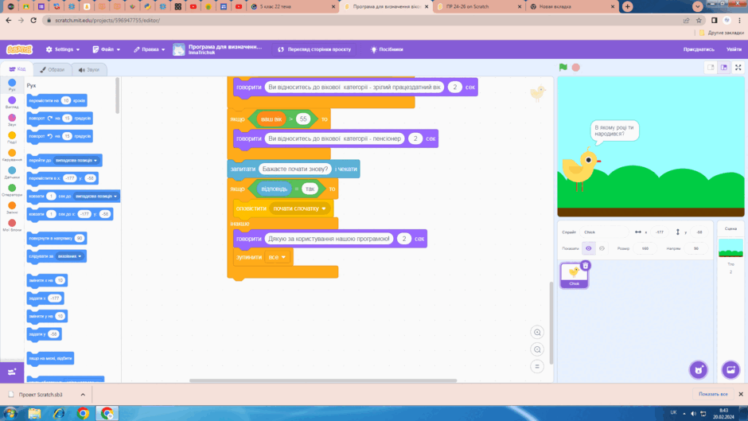This screenshot has height=421, width=748.
Task: Click the green flag to run project
Action: click(563, 68)
